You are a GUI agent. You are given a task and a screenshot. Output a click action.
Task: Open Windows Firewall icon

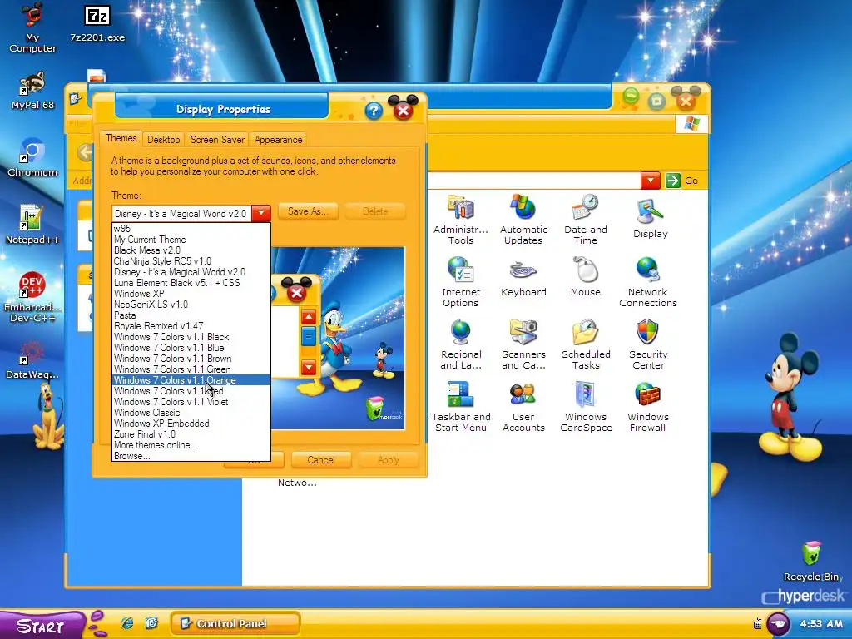[647, 407]
